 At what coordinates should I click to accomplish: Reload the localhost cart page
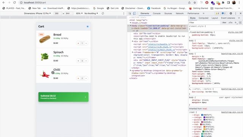pyautogui.click(x=14, y=3)
